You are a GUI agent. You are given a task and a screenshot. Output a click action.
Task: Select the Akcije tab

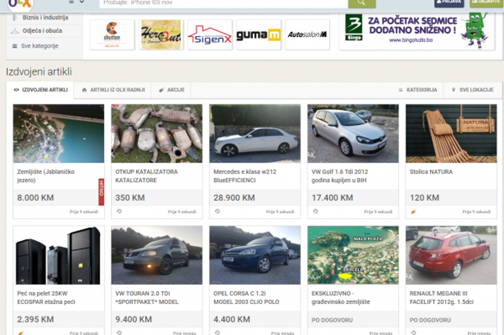tap(171, 90)
